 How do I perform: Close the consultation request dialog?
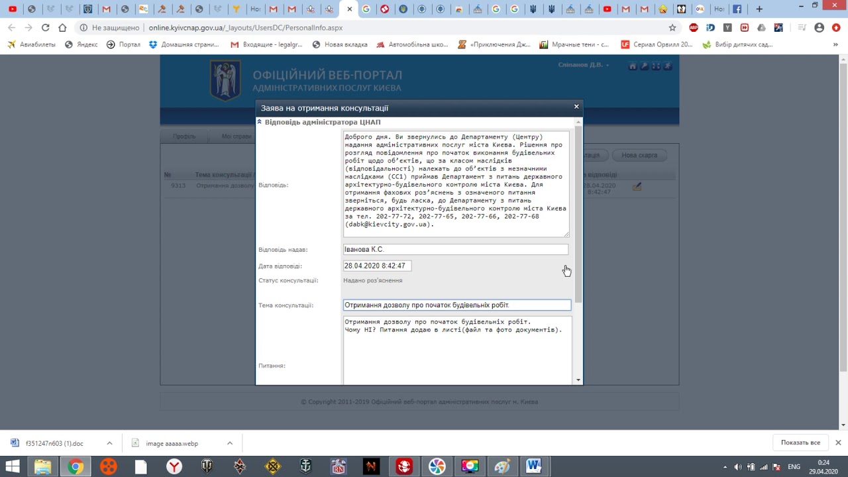576,107
